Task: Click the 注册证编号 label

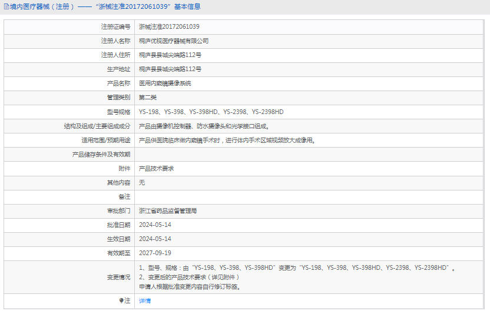Action: click(115, 27)
